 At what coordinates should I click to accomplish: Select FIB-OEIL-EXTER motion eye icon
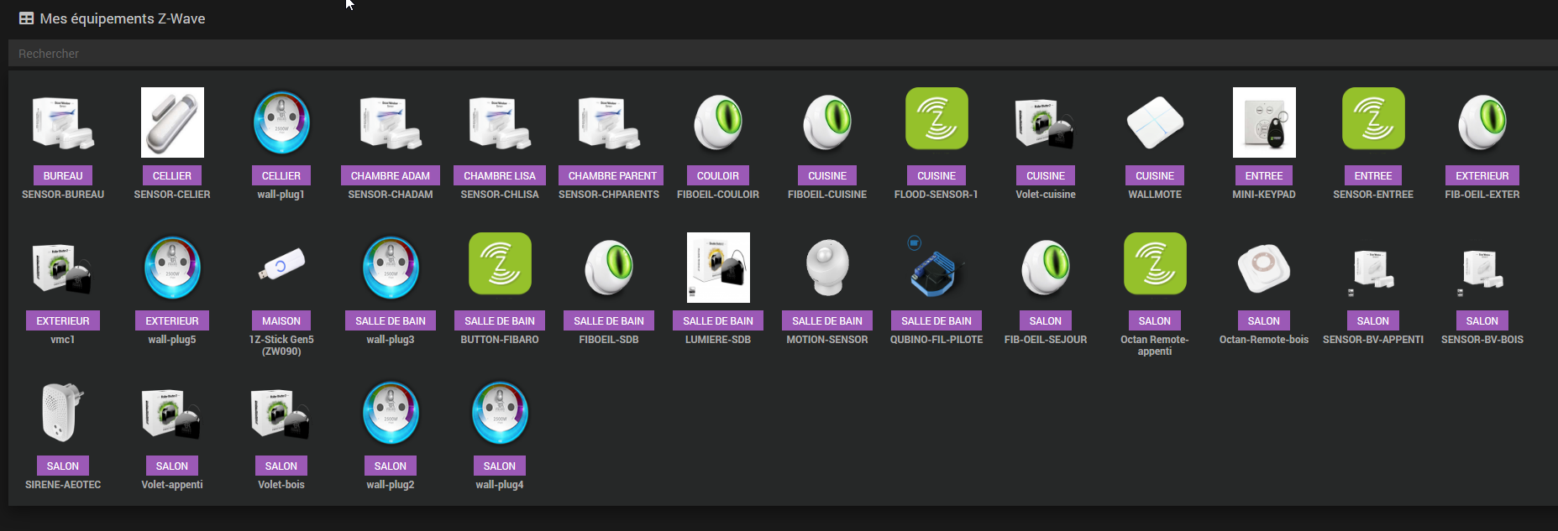coord(1482,122)
